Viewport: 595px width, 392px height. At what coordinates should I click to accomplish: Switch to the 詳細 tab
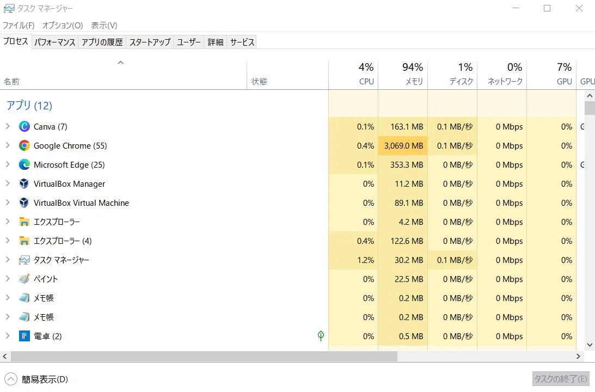[216, 42]
